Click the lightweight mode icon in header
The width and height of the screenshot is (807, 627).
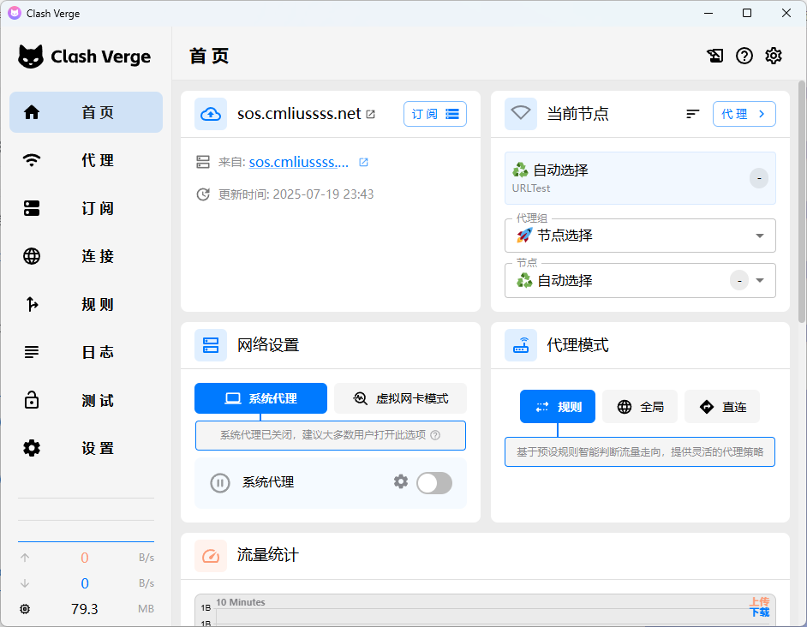point(714,56)
